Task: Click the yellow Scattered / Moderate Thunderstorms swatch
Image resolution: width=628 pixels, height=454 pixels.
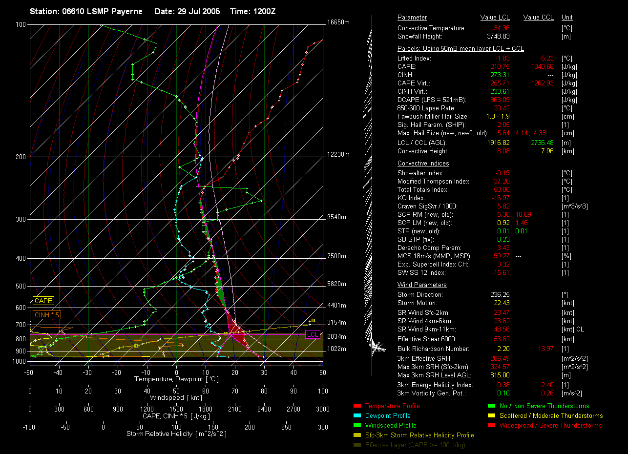Action: click(x=491, y=416)
